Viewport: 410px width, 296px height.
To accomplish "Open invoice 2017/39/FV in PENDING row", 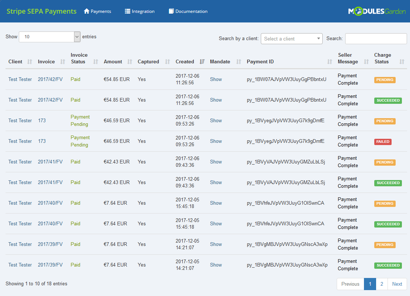I will pos(50,244).
